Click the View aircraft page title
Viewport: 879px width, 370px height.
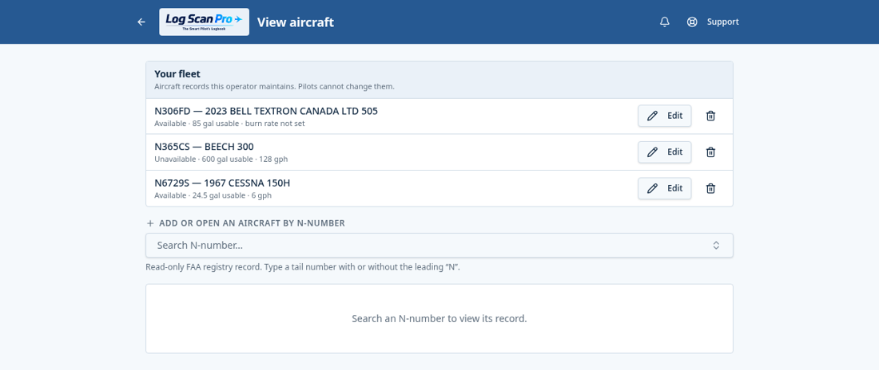point(296,22)
